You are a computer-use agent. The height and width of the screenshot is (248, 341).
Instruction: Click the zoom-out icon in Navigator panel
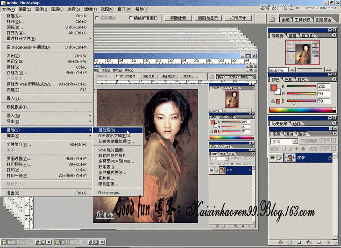pyautogui.click(x=292, y=70)
